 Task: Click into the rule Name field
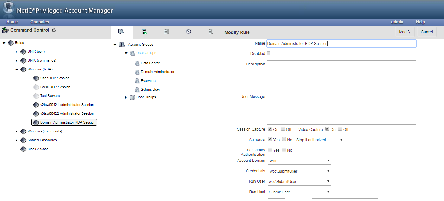tap(341, 44)
